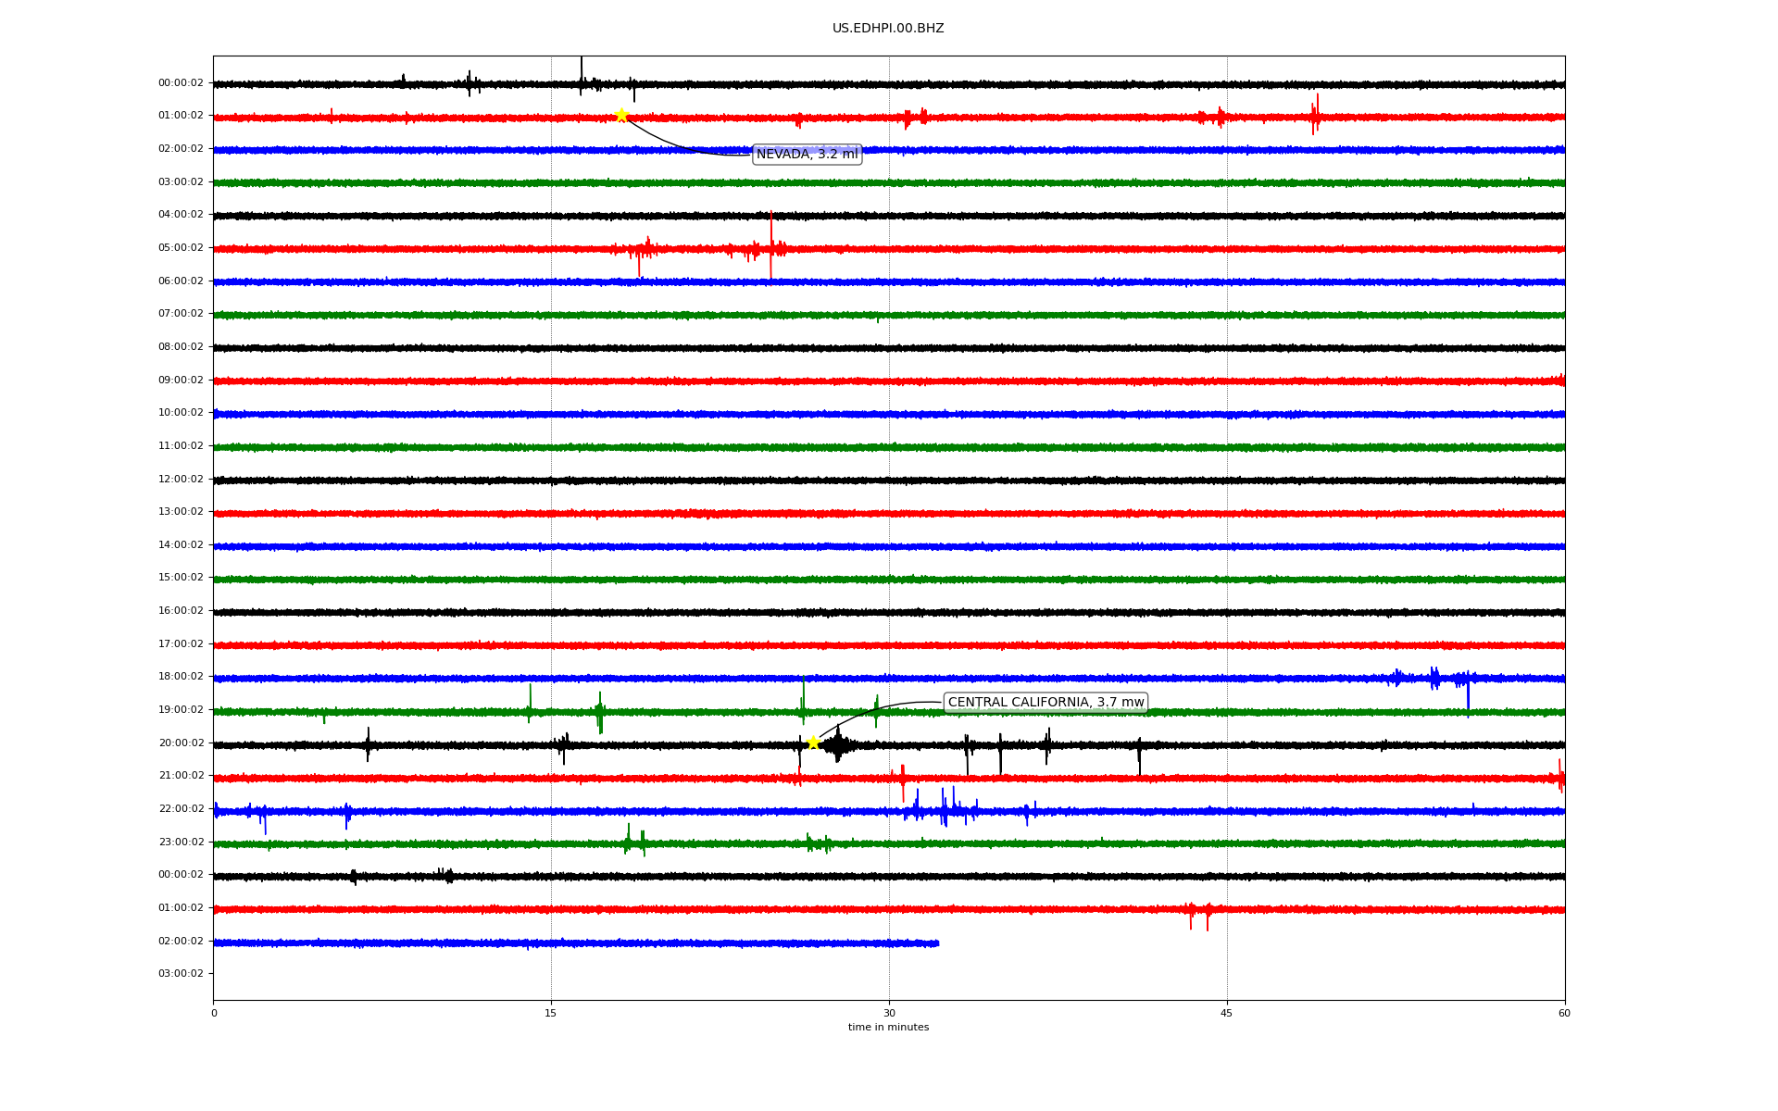Click the 10:00:02 time label
This screenshot has width=1778, height=1111.
click(181, 413)
